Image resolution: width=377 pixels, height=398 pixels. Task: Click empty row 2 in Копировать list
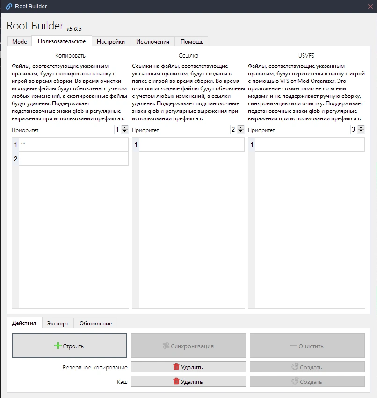[73, 159]
